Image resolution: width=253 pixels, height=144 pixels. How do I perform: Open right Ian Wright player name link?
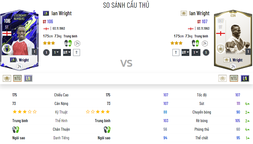(199, 13)
